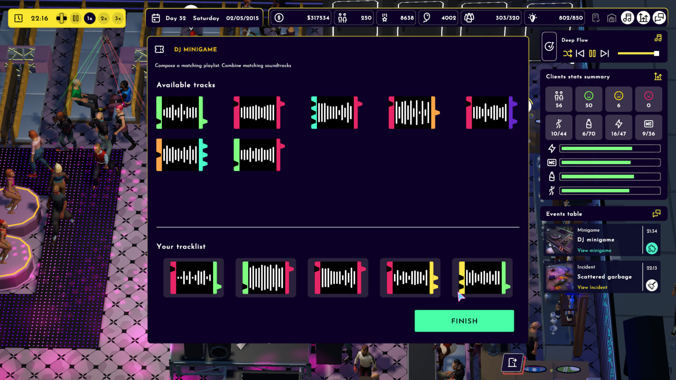
Task: Expand the music playlist icon
Action: click(658, 38)
